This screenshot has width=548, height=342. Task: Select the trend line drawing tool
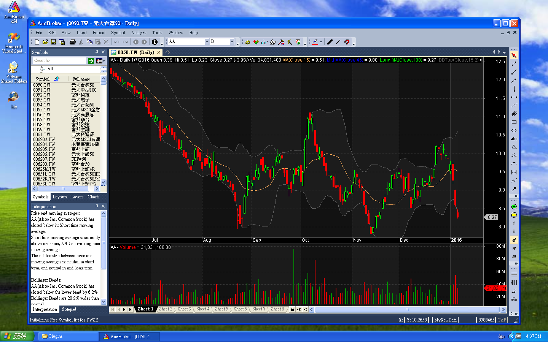coord(514,63)
